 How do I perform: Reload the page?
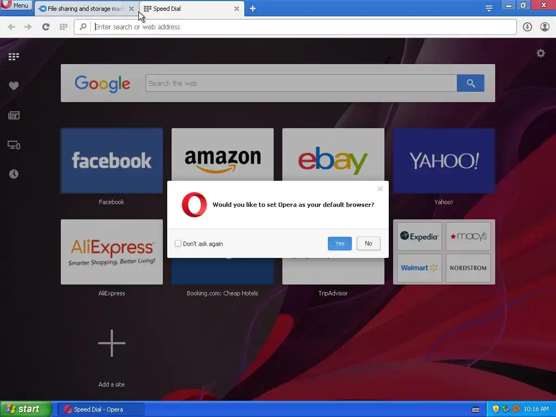46,27
